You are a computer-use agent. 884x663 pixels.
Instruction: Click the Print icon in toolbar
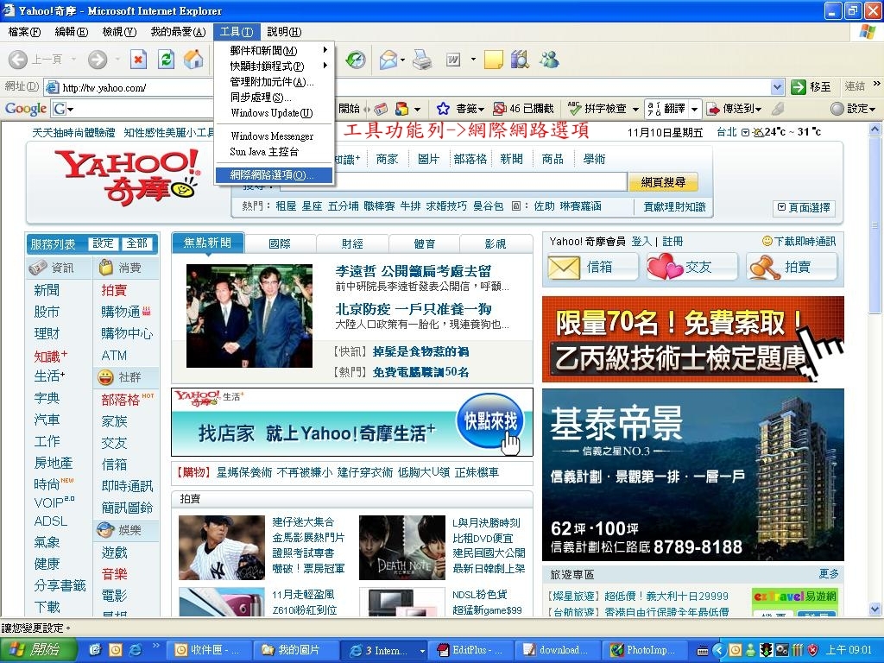(421, 60)
